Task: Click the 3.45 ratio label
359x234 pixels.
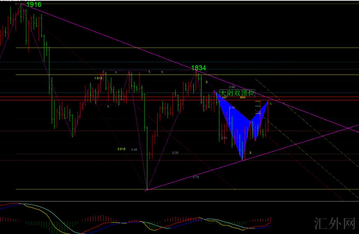Action: tap(134, 149)
